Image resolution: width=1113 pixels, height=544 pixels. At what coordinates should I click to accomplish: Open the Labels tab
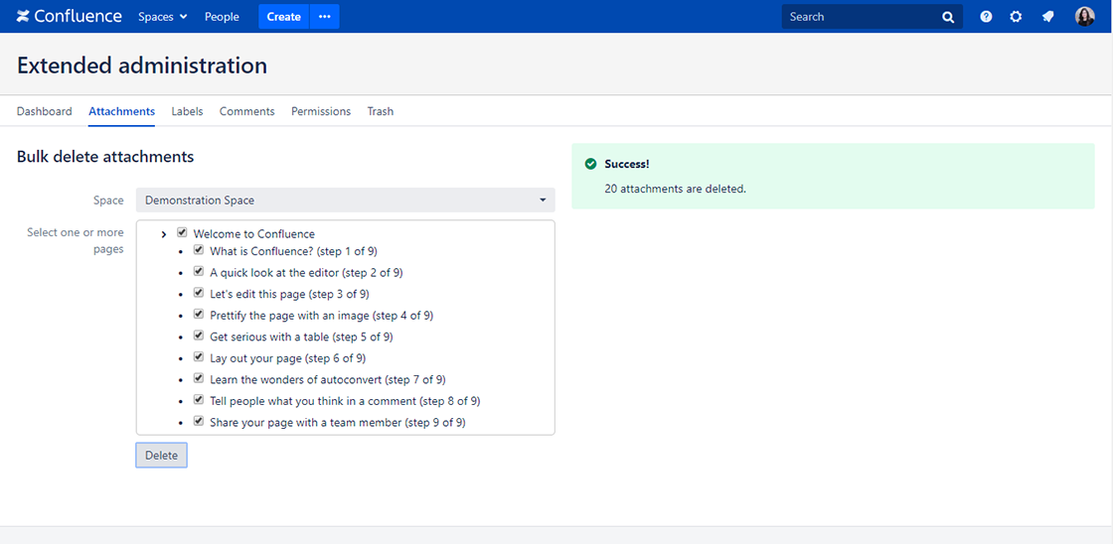click(187, 111)
